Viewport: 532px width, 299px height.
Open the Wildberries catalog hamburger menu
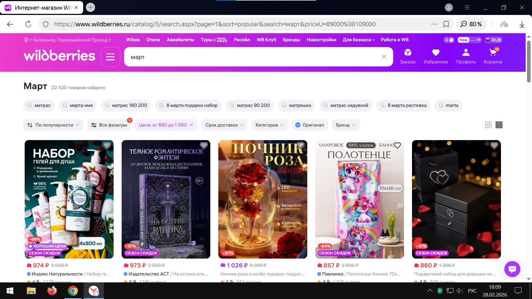[x=110, y=57]
